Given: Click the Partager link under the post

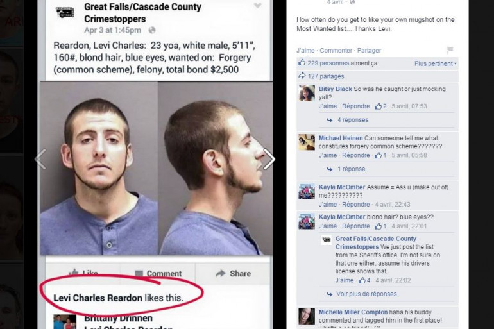Looking at the screenshot, I should pos(369,51).
